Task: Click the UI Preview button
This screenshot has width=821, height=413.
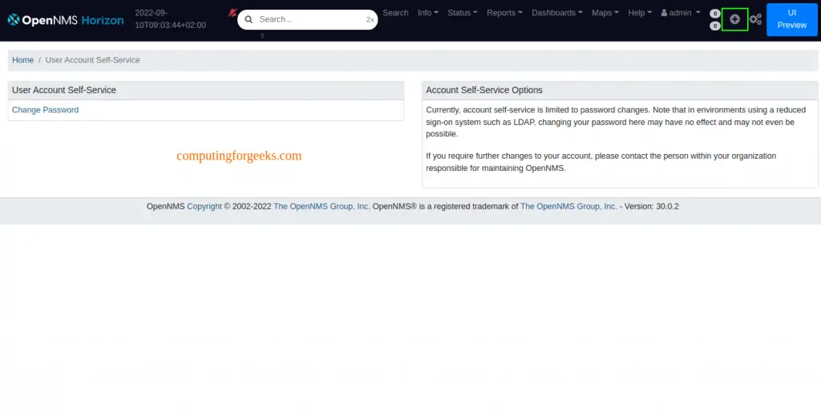Action: [791, 19]
